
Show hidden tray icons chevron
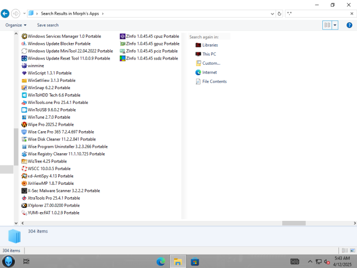coord(310,262)
